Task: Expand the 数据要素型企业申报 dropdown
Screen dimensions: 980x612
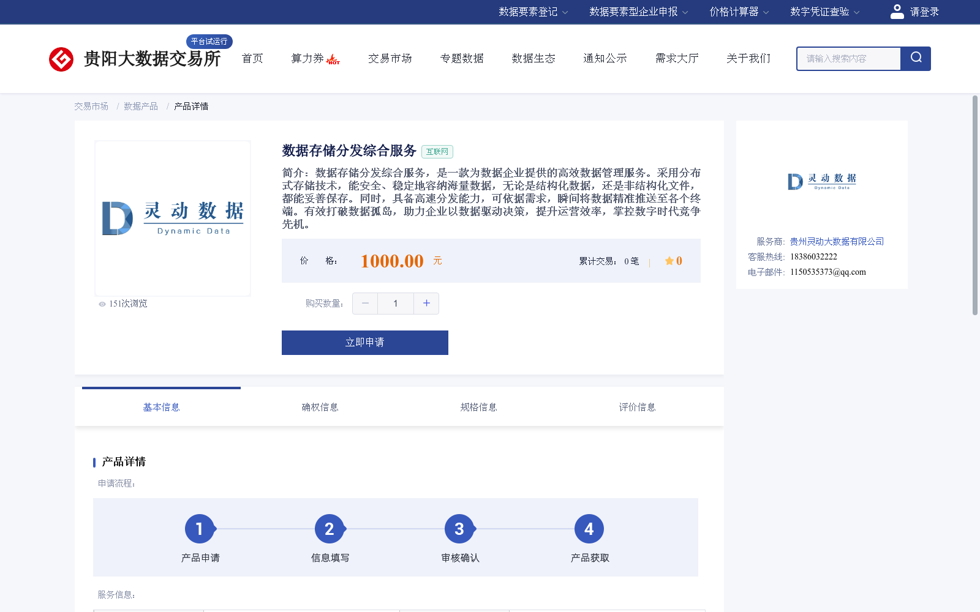Action: 638,12
